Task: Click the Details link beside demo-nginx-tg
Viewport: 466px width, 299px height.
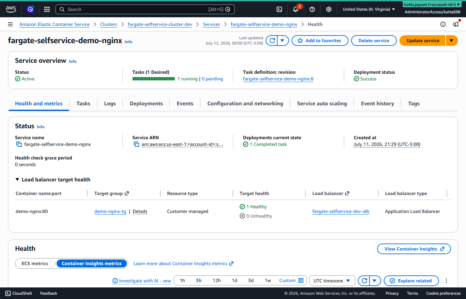Action: point(140,211)
